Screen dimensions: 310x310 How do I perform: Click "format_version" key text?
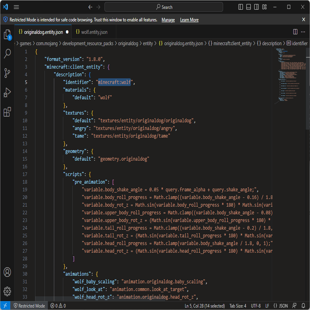click(63, 59)
